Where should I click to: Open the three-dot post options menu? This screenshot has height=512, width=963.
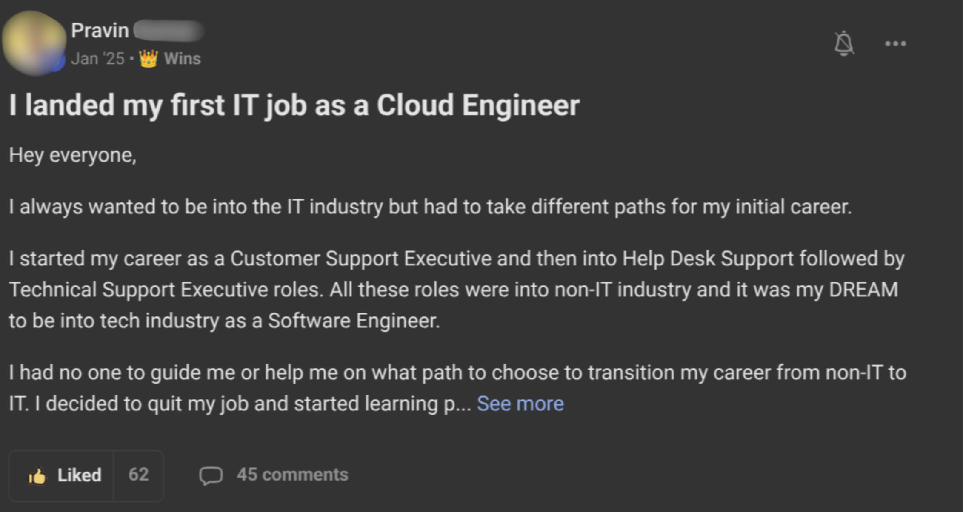pos(895,43)
